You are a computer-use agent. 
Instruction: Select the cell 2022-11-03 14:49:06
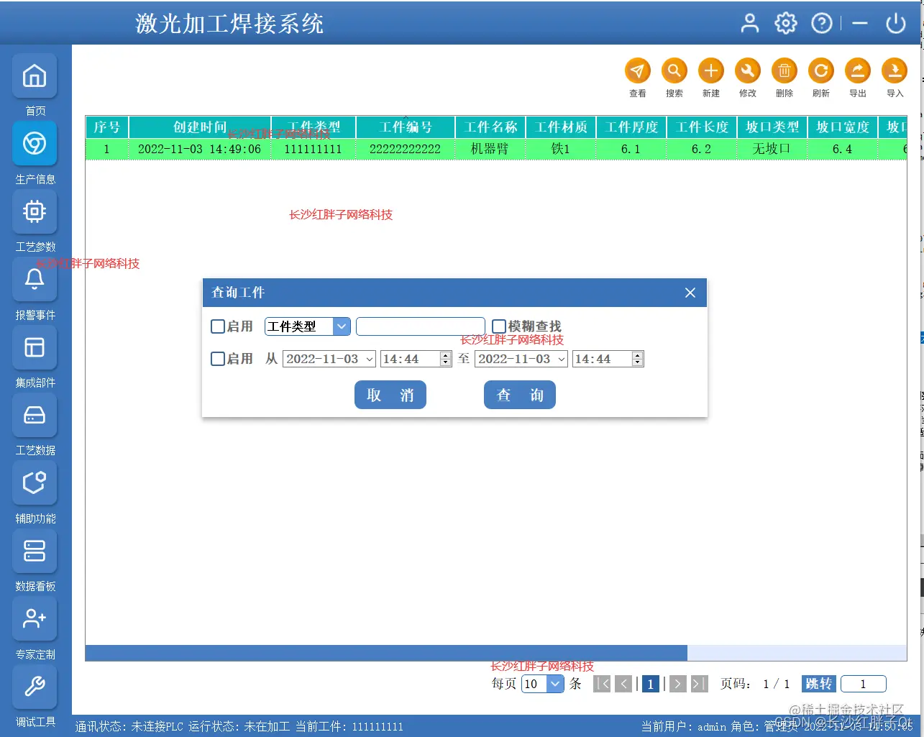(200, 149)
